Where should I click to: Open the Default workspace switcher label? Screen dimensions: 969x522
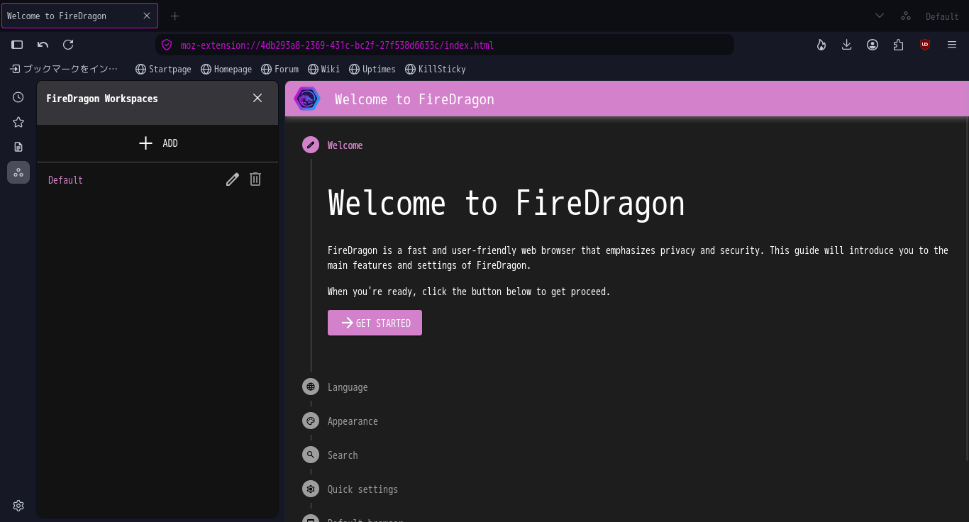[x=942, y=16]
